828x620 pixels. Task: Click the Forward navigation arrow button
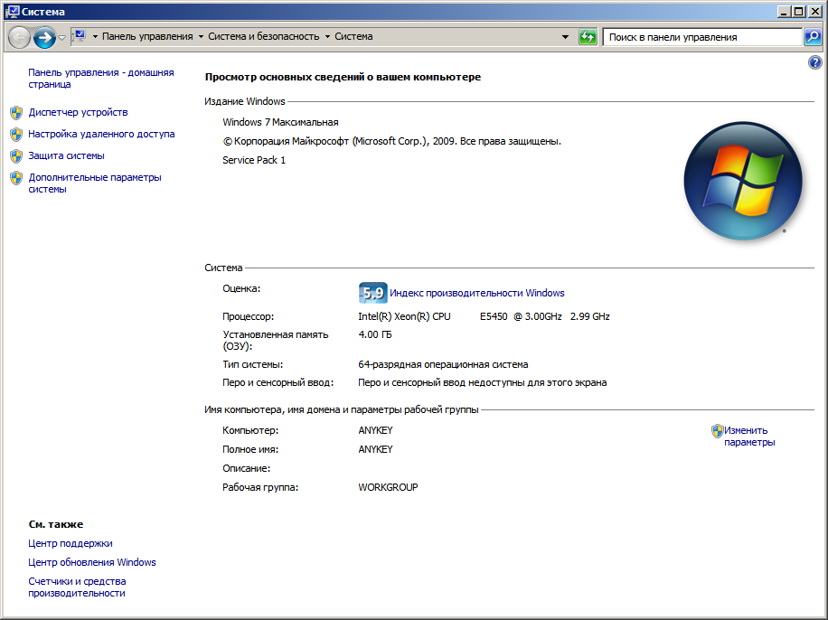pos(44,37)
